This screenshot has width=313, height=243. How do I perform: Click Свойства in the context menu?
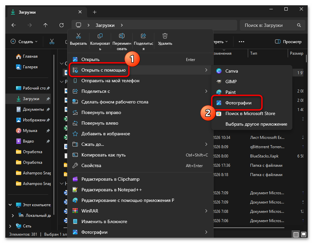[91, 165]
